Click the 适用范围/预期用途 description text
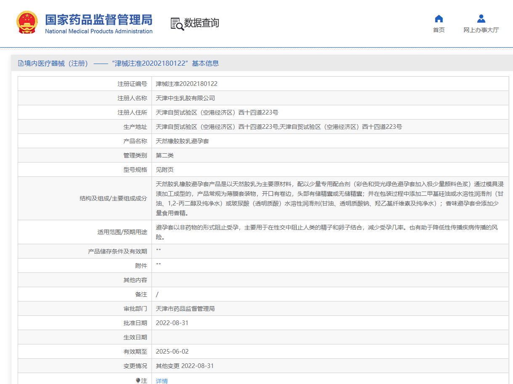 pos(327,232)
